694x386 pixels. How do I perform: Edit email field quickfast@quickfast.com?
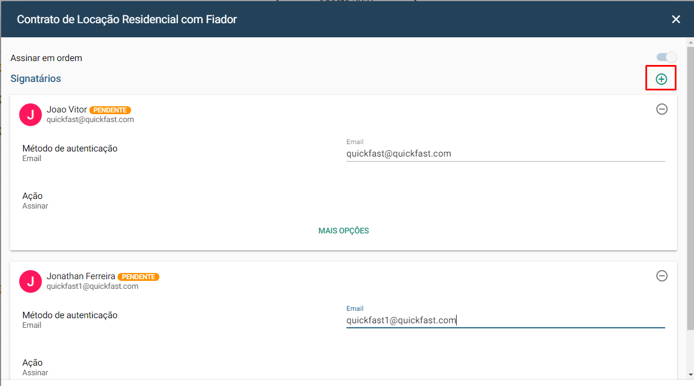click(505, 154)
